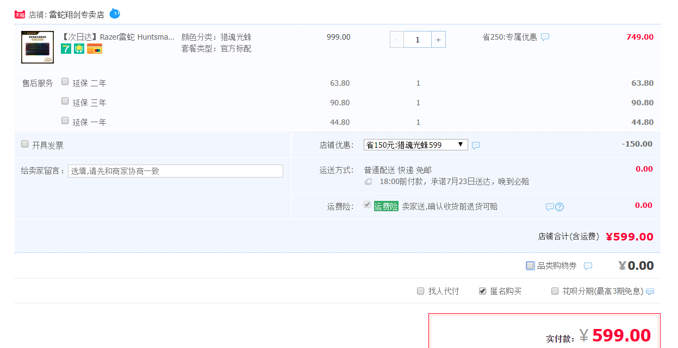Open the blue Wangwang chat icon beside the store name
Screen dimensions: 678x348
(x=115, y=13)
